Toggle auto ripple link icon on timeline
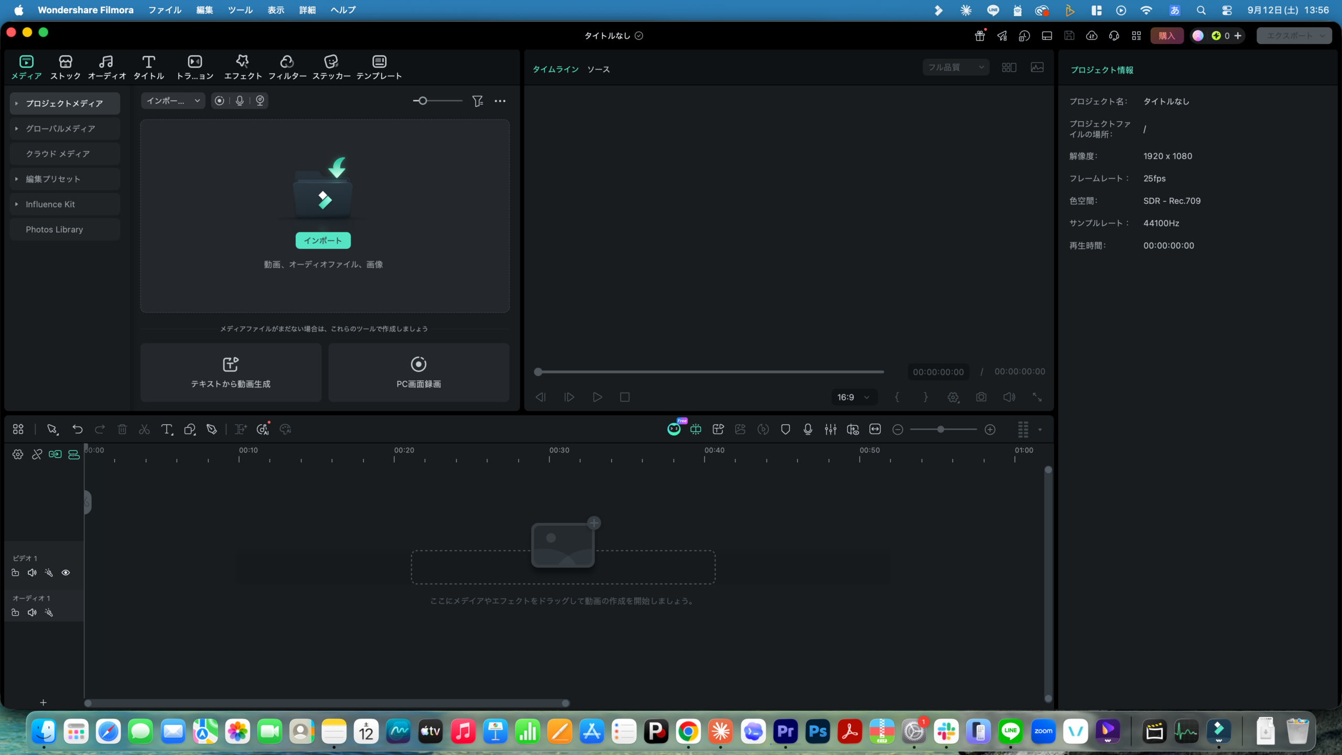The height and width of the screenshot is (755, 1342). (x=55, y=454)
